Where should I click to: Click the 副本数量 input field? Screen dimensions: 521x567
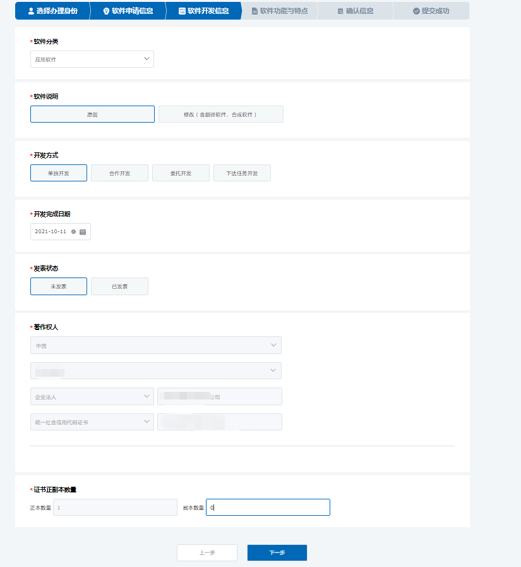[268, 508]
